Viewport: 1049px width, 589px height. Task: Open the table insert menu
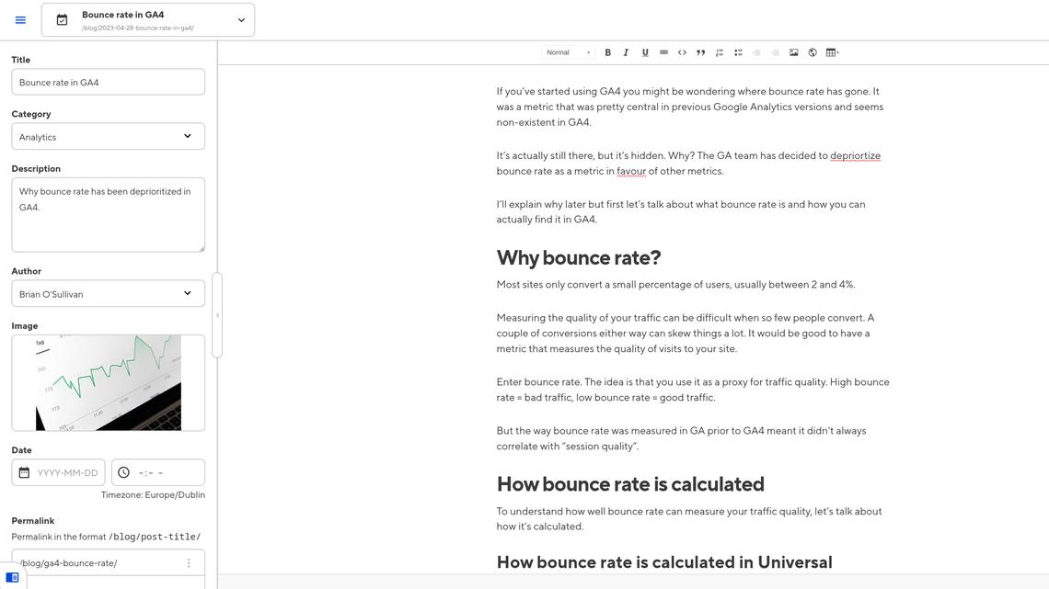[832, 52]
